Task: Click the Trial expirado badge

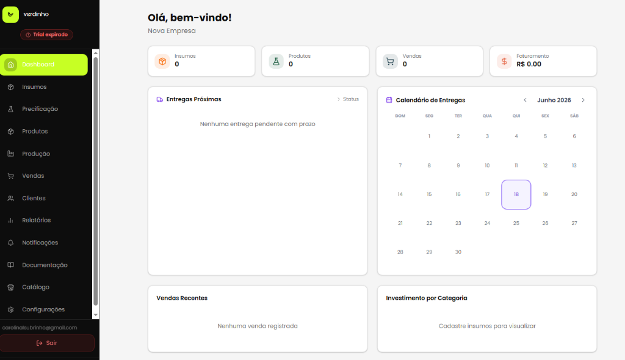Action: click(46, 35)
